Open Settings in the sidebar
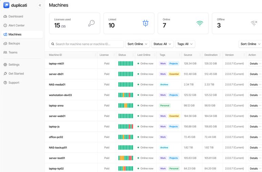This screenshot has width=262, height=172. pyautogui.click(x=22, y=65)
